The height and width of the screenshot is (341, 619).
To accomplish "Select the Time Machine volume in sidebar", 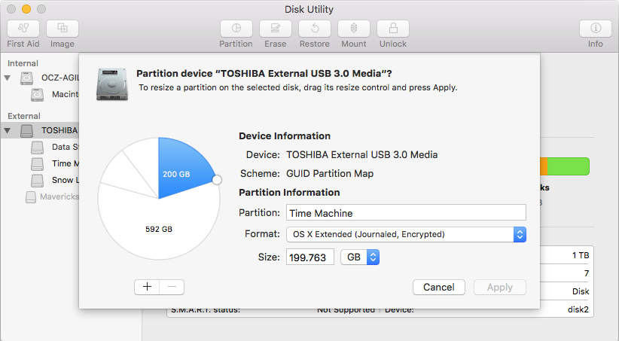I will 55,163.
